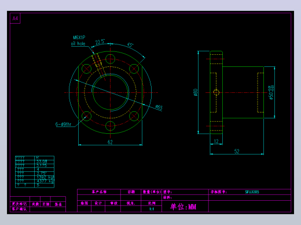Click the ø50 toleranced diameter dimension
Viewport: 301px width, 225px height.
tap(271, 92)
